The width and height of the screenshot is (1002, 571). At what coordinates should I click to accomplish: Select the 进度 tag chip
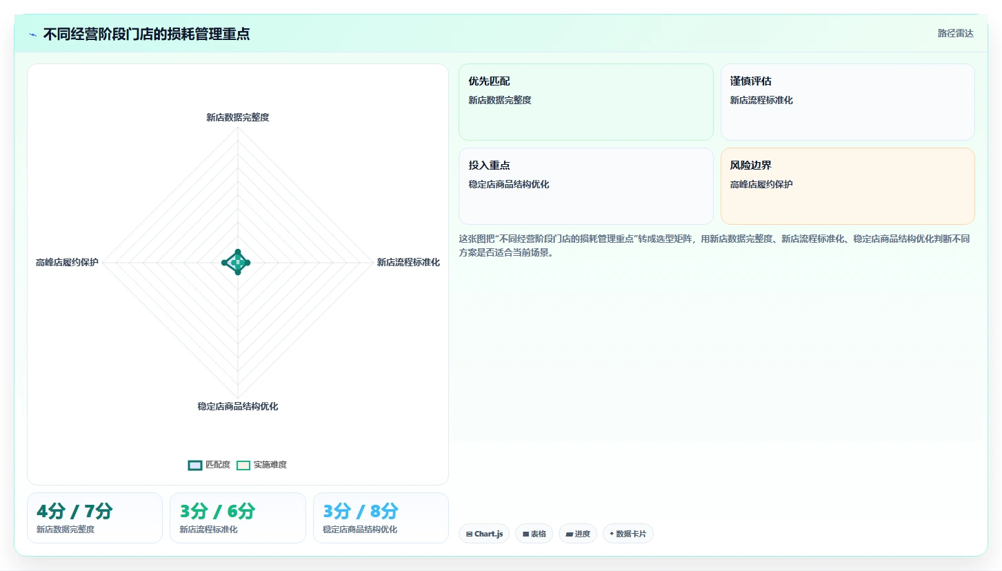pyautogui.click(x=578, y=534)
